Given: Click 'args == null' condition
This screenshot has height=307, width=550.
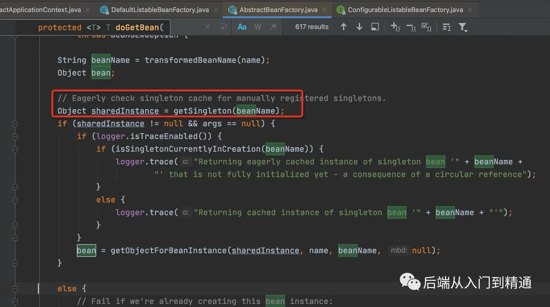Looking at the screenshot, I should point(231,124).
